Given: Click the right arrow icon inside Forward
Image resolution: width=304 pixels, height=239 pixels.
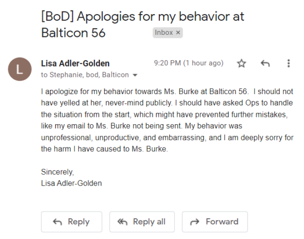Looking at the screenshot, I should pos(195,222).
